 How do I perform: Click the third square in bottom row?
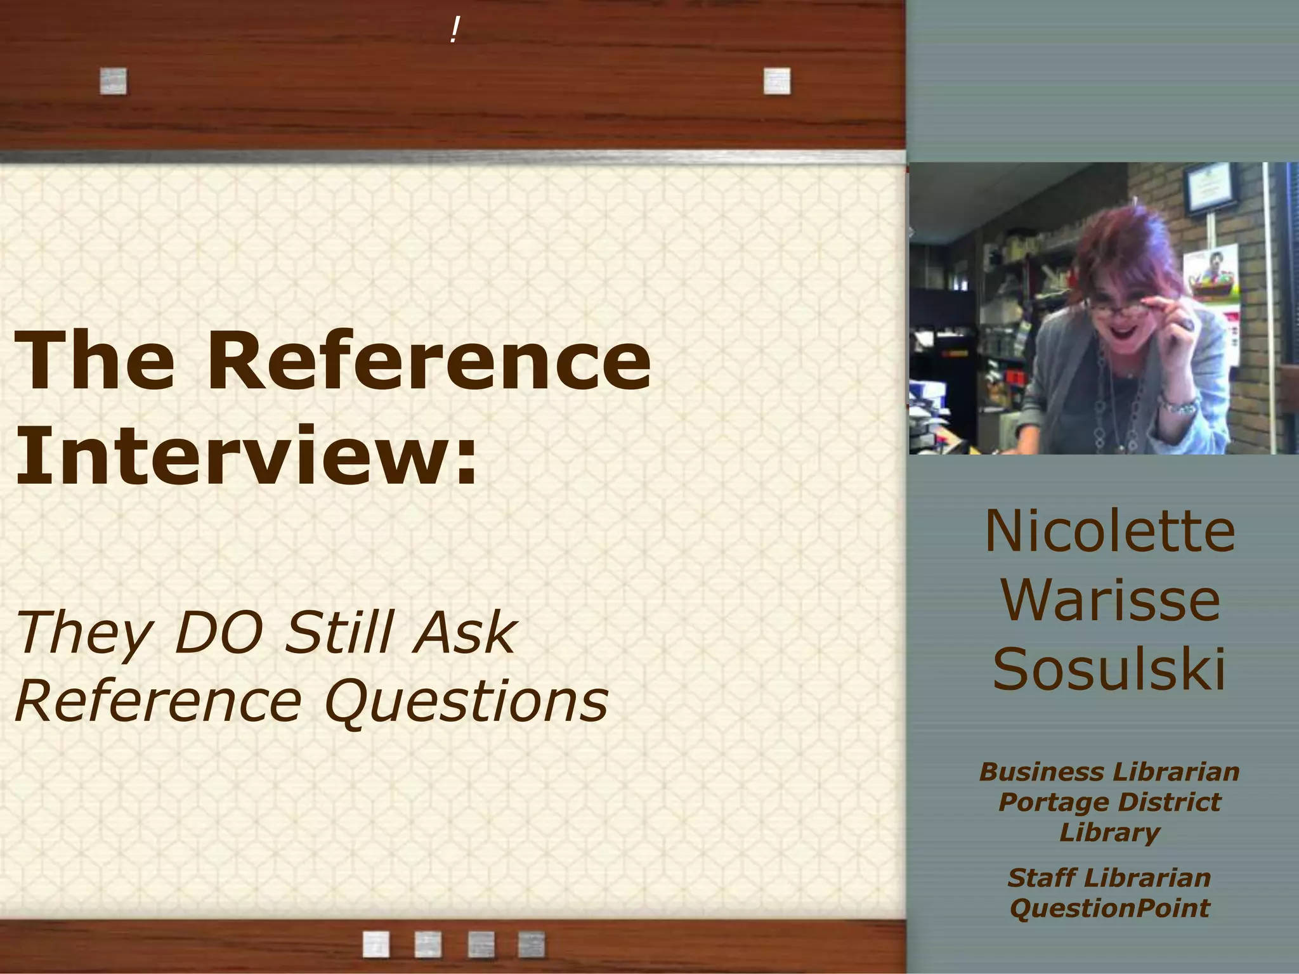(481, 944)
